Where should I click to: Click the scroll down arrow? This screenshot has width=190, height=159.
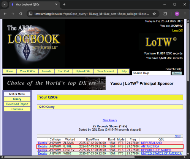point(188,154)
